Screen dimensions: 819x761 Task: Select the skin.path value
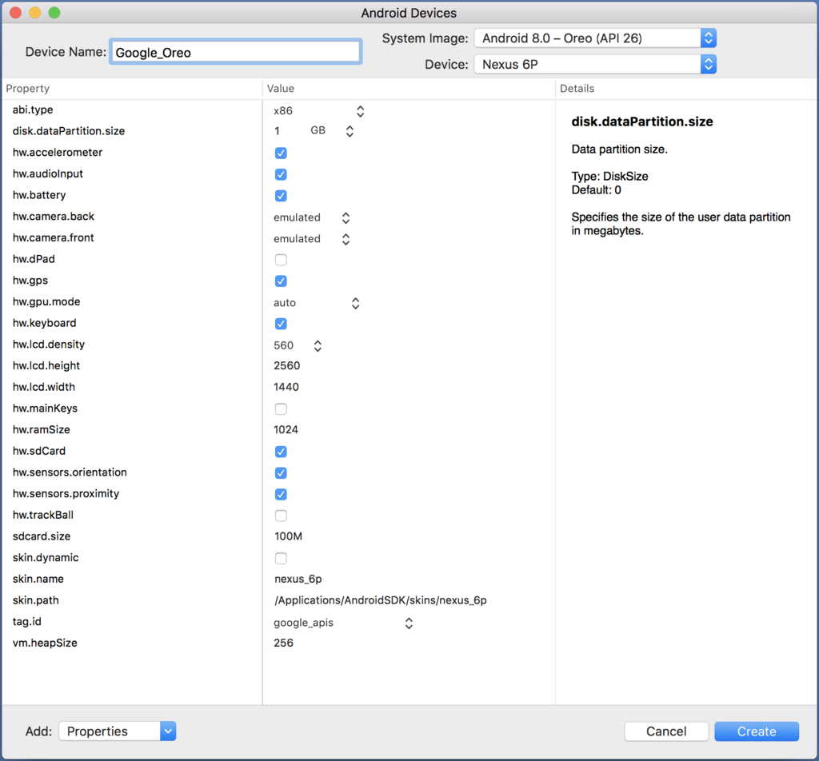point(380,600)
